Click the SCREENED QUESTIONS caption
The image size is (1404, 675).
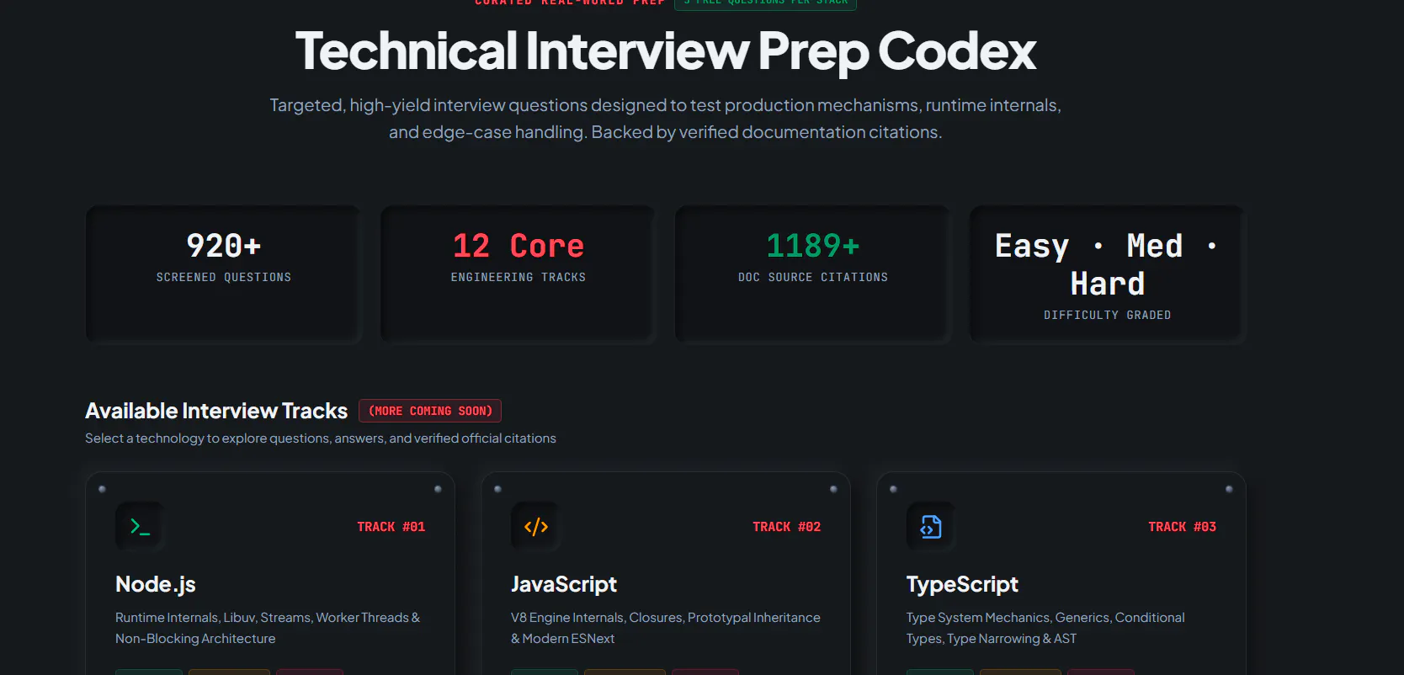point(224,277)
